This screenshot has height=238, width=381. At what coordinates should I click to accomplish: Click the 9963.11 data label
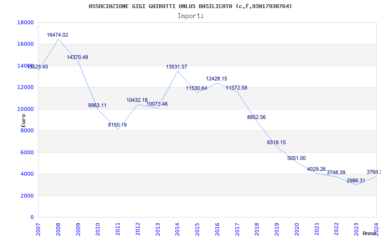click(x=97, y=105)
